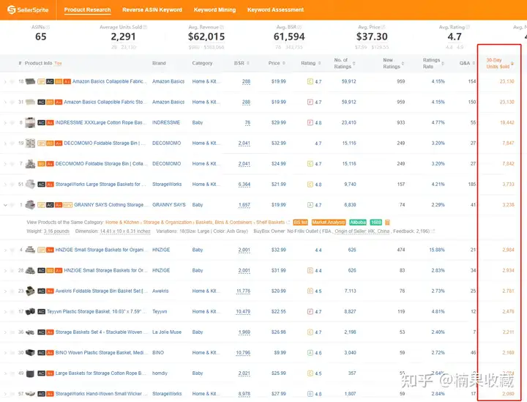
Task: Favorite the StorageWorks row 51 product
Action: pyautogui.click(x=12, y=185)
